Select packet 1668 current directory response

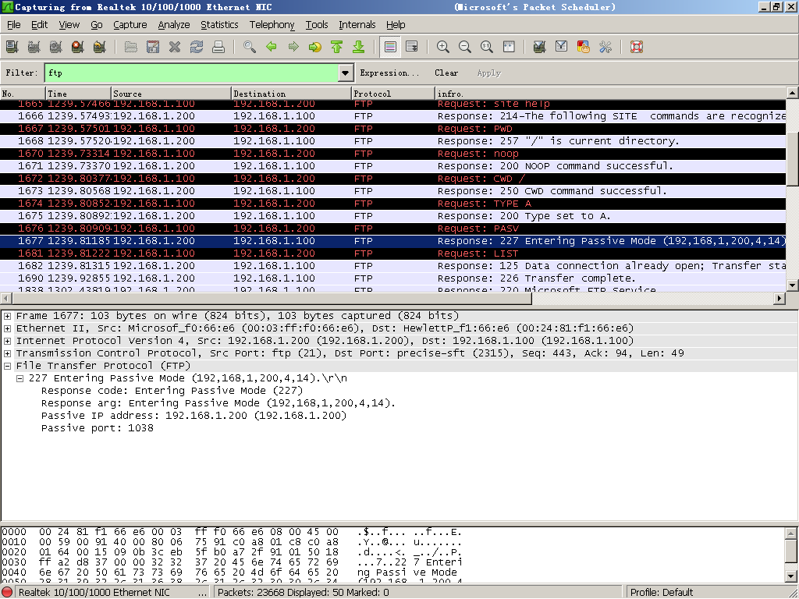coord(393,141)
